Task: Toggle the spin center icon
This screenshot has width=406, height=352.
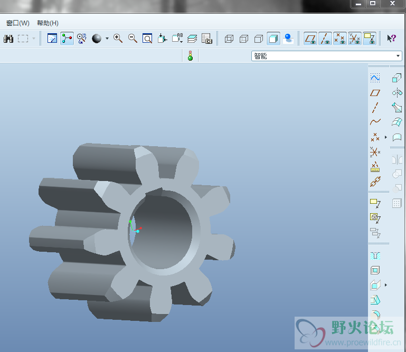Action: click(67, 39)
